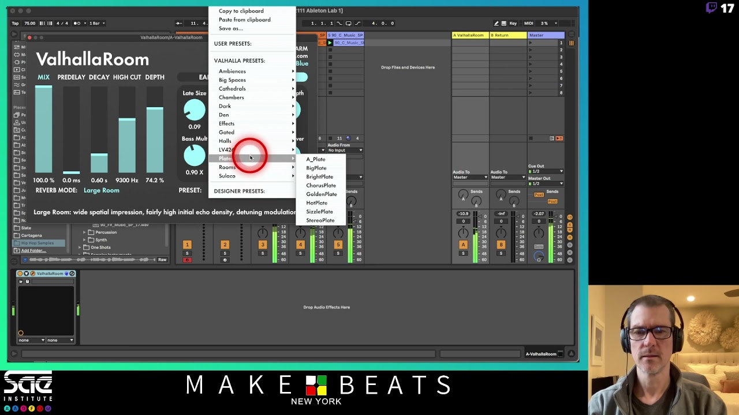This screenshot has height=415, width=739.
Task: Click the Tap tempo button
Action: point(16,23)
